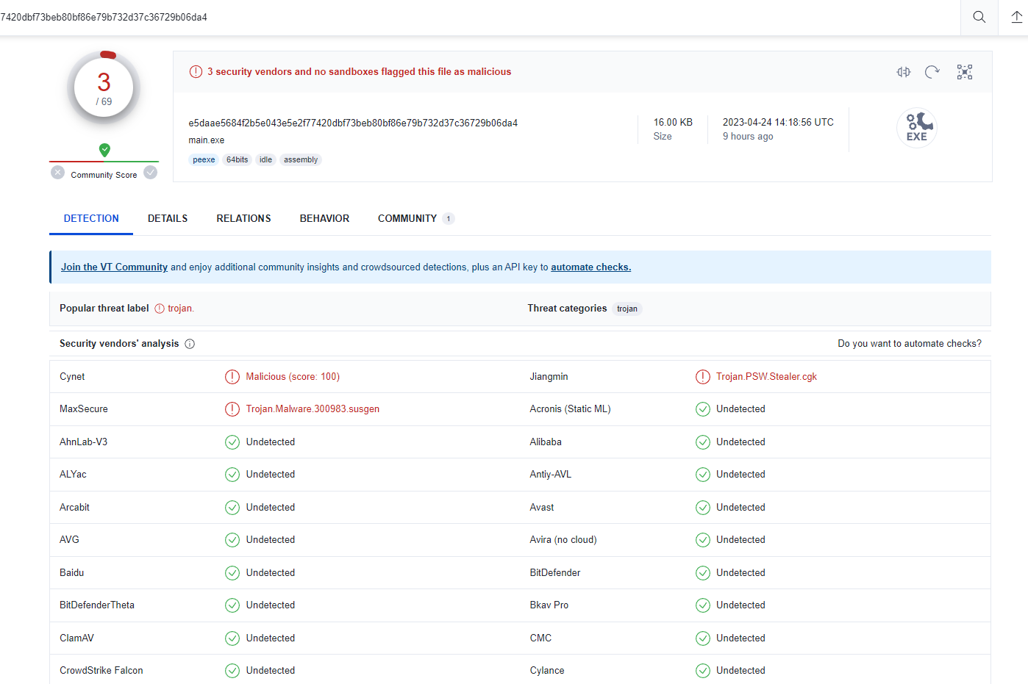Click the Arcabit vendor name

point(74,508)
